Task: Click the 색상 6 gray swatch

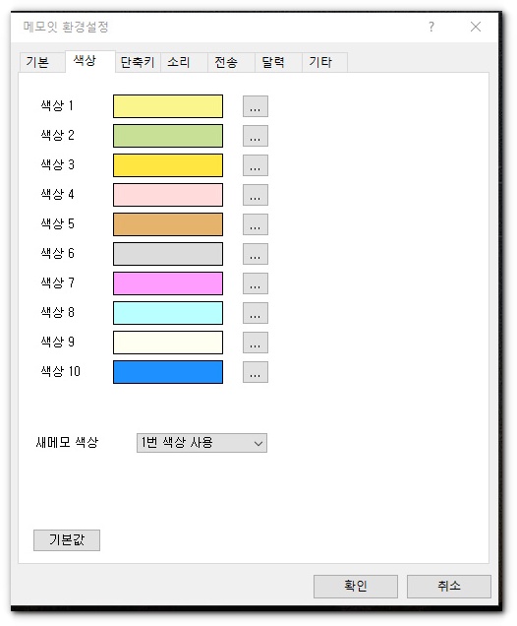Action: 168,254
